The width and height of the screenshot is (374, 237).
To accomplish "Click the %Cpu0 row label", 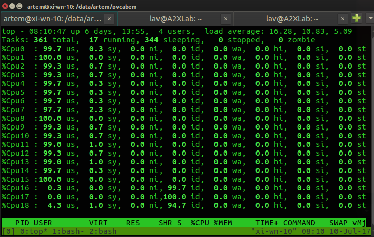I will (13, 49).
